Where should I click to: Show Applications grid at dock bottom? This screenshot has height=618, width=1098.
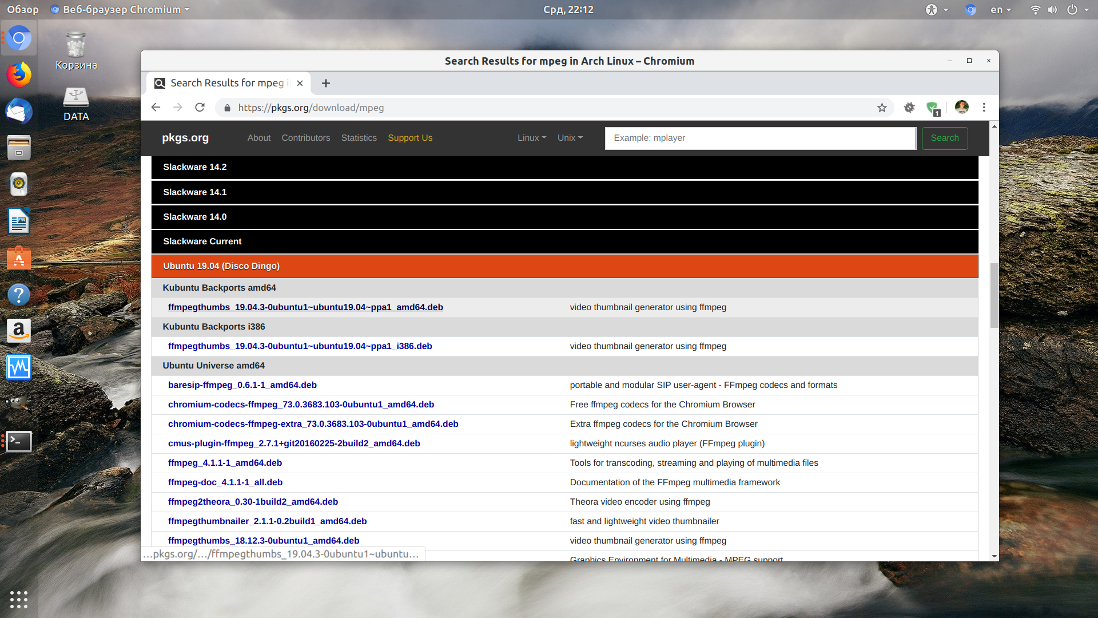point(19,599)
